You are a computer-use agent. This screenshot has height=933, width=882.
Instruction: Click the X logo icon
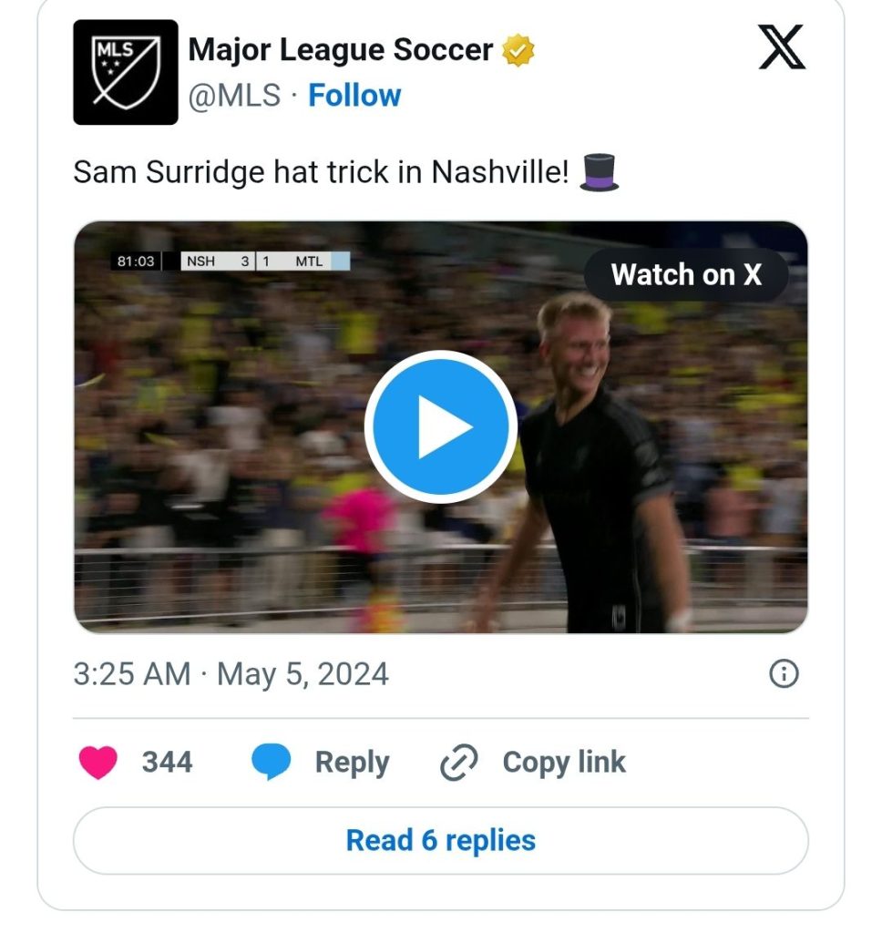[782, 48]
